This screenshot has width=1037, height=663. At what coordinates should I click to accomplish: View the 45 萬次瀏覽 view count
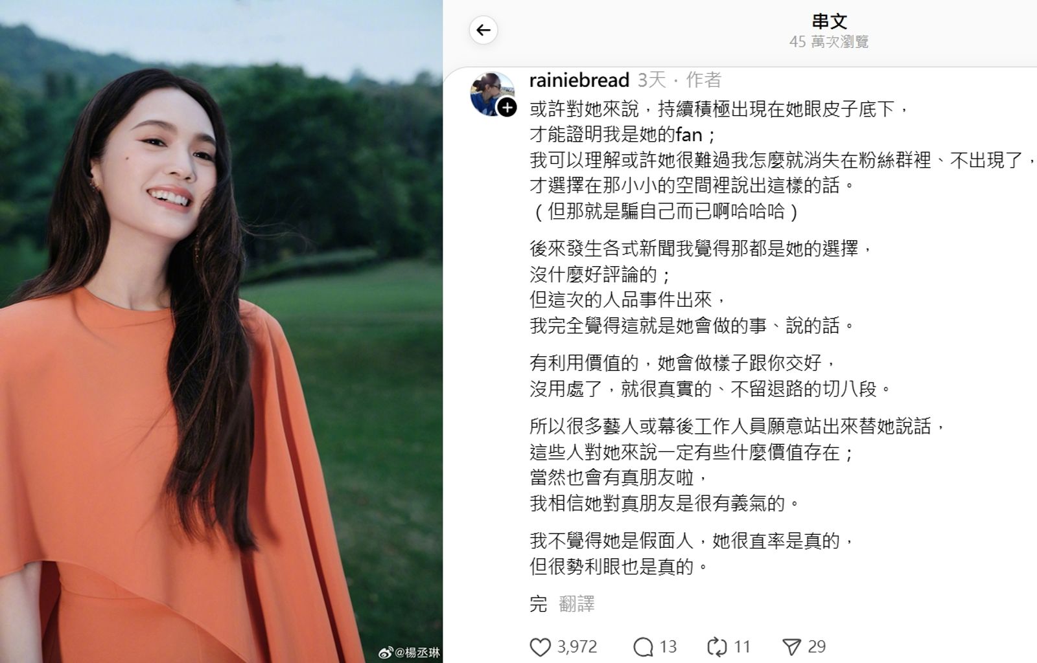[x=829, y=42]
